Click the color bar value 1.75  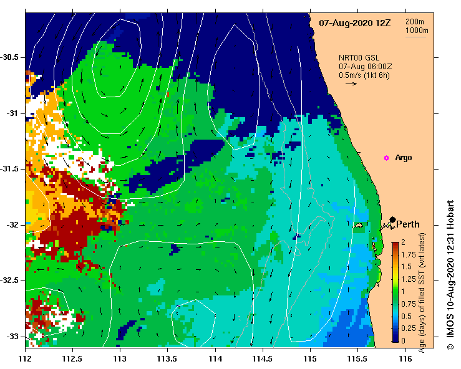pos(409,255)
